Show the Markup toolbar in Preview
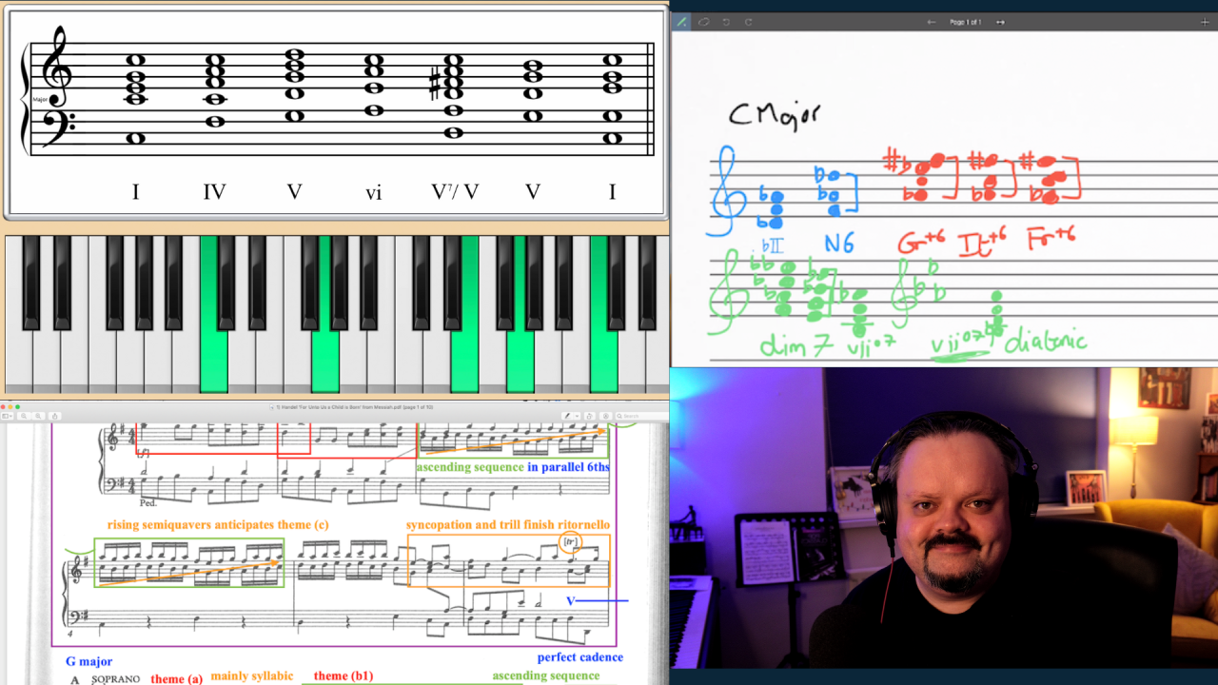 coord(605,416)
